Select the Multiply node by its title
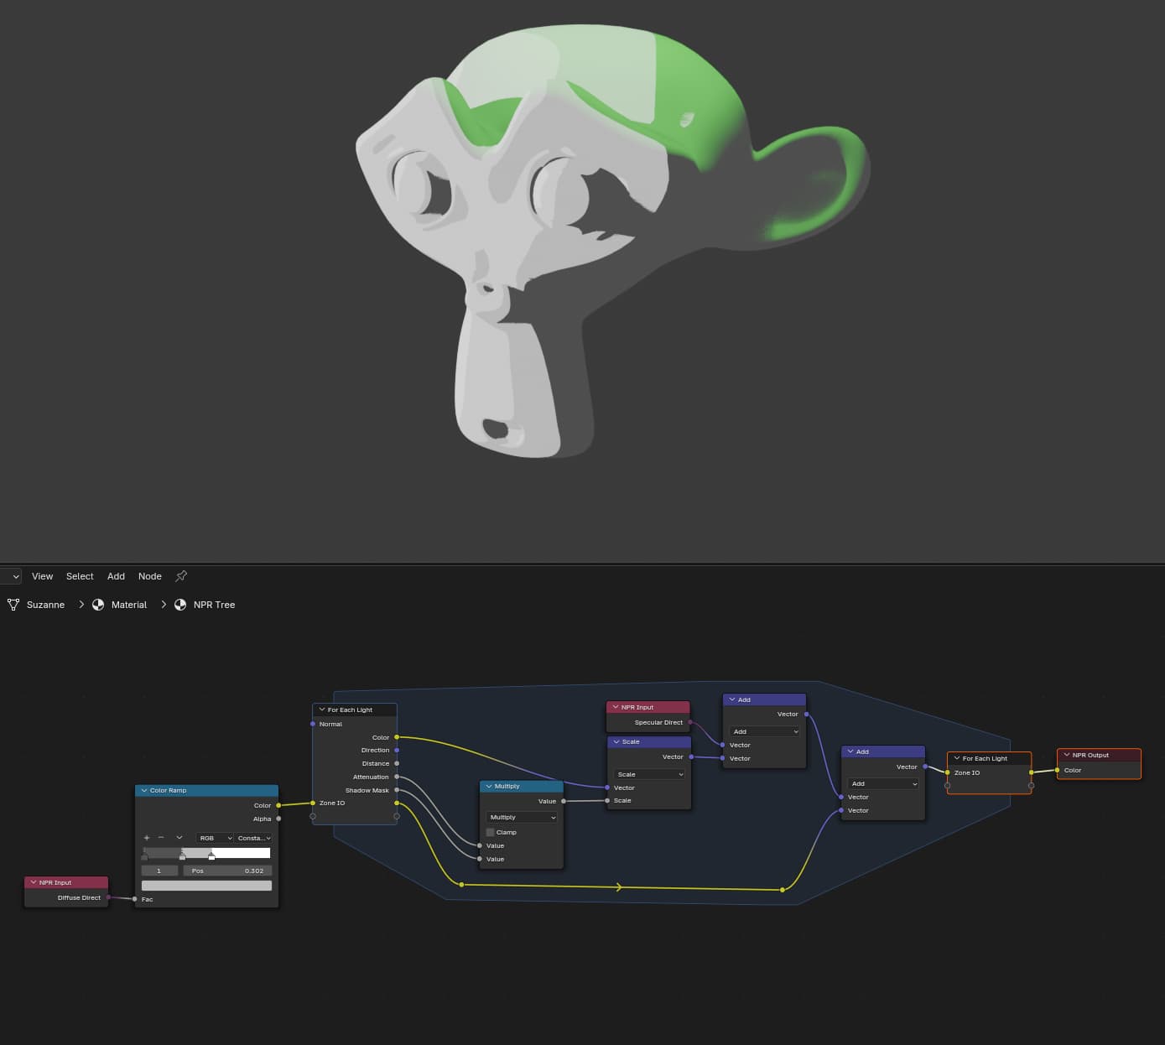The width and height of the screenshot is (1165, 1045). [x=507, y=787]
